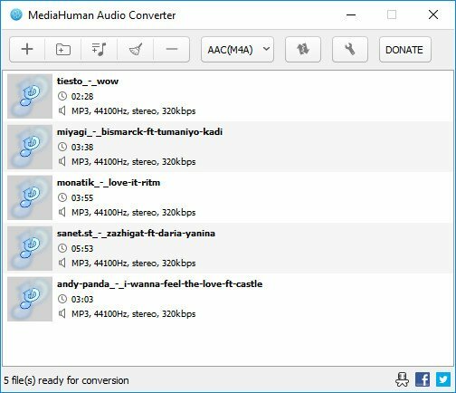Viewport: 456px width, 393px height.
Task: Click the speaker icon in tiesto row
Action: pyautogui.click(x=62, y=110)
